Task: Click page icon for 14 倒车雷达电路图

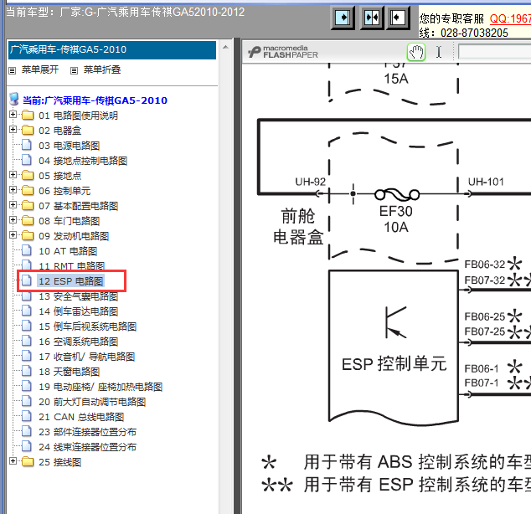Action: tap(27, 311)
